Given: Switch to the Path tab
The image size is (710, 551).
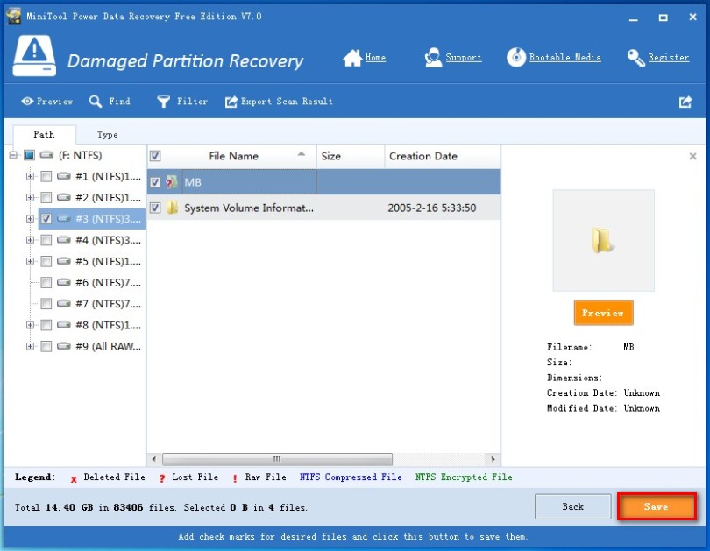Looking at the screenshot, I should point(44,134).
